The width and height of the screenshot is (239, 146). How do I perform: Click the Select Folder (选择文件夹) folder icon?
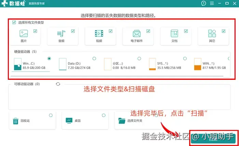pyautogui.click(x=122, y=121)
